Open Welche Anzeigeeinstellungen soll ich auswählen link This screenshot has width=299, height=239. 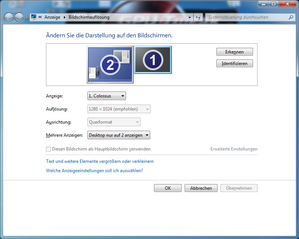point(95,171)
